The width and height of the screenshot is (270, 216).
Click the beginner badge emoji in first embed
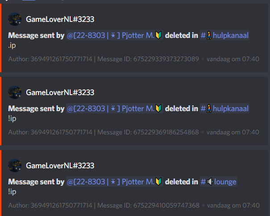click(x=158, y=35)
